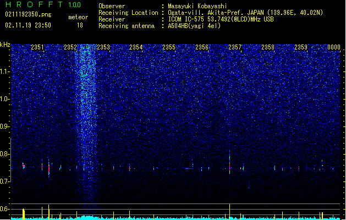The image size is (346, 220).
Task: Click the 2353 time marker
Action: 103,47
